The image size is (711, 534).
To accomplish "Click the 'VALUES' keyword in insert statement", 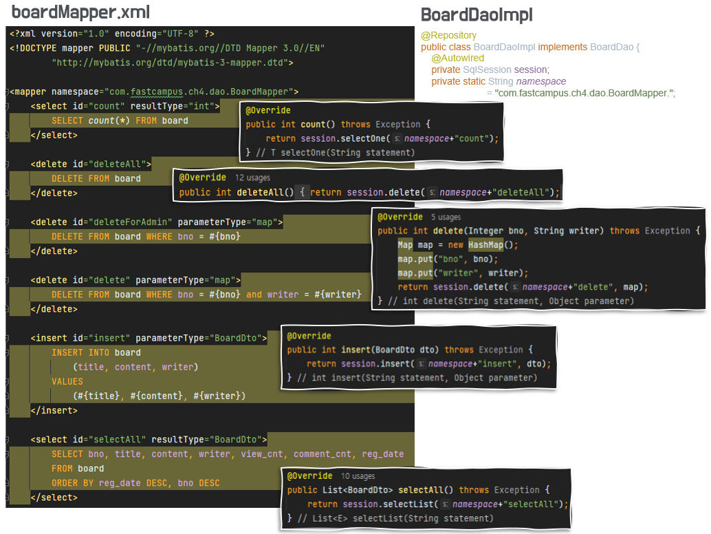I will click(x=67, y=381).
